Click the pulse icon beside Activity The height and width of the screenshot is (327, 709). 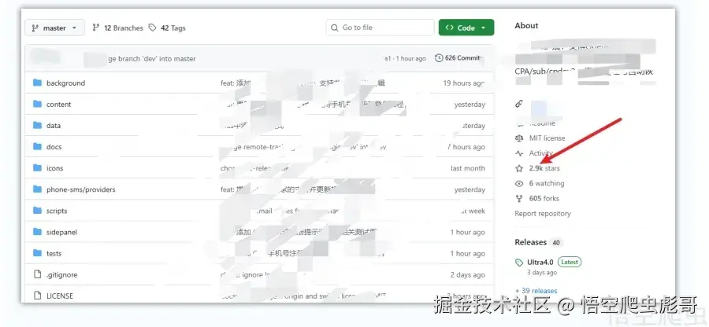point(518,153)
